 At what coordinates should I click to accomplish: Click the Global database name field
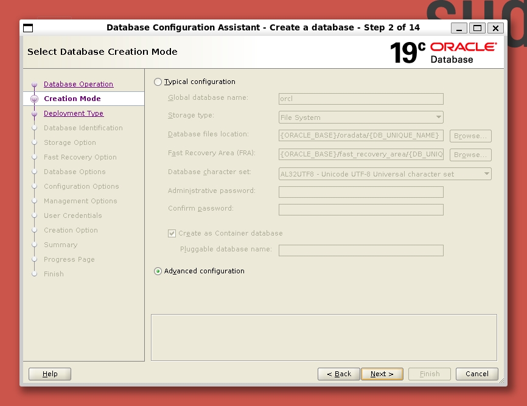click(361, 99)
